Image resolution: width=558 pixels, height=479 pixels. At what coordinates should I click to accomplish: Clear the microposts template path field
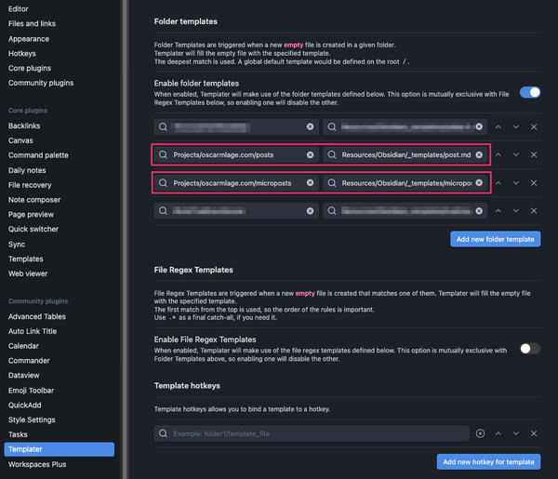click(x=480, y=183)
